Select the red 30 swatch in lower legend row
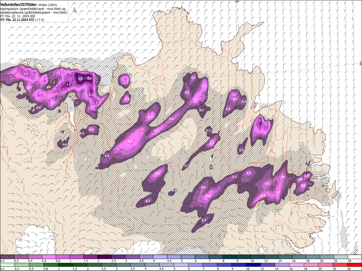 tap(354, 265)
